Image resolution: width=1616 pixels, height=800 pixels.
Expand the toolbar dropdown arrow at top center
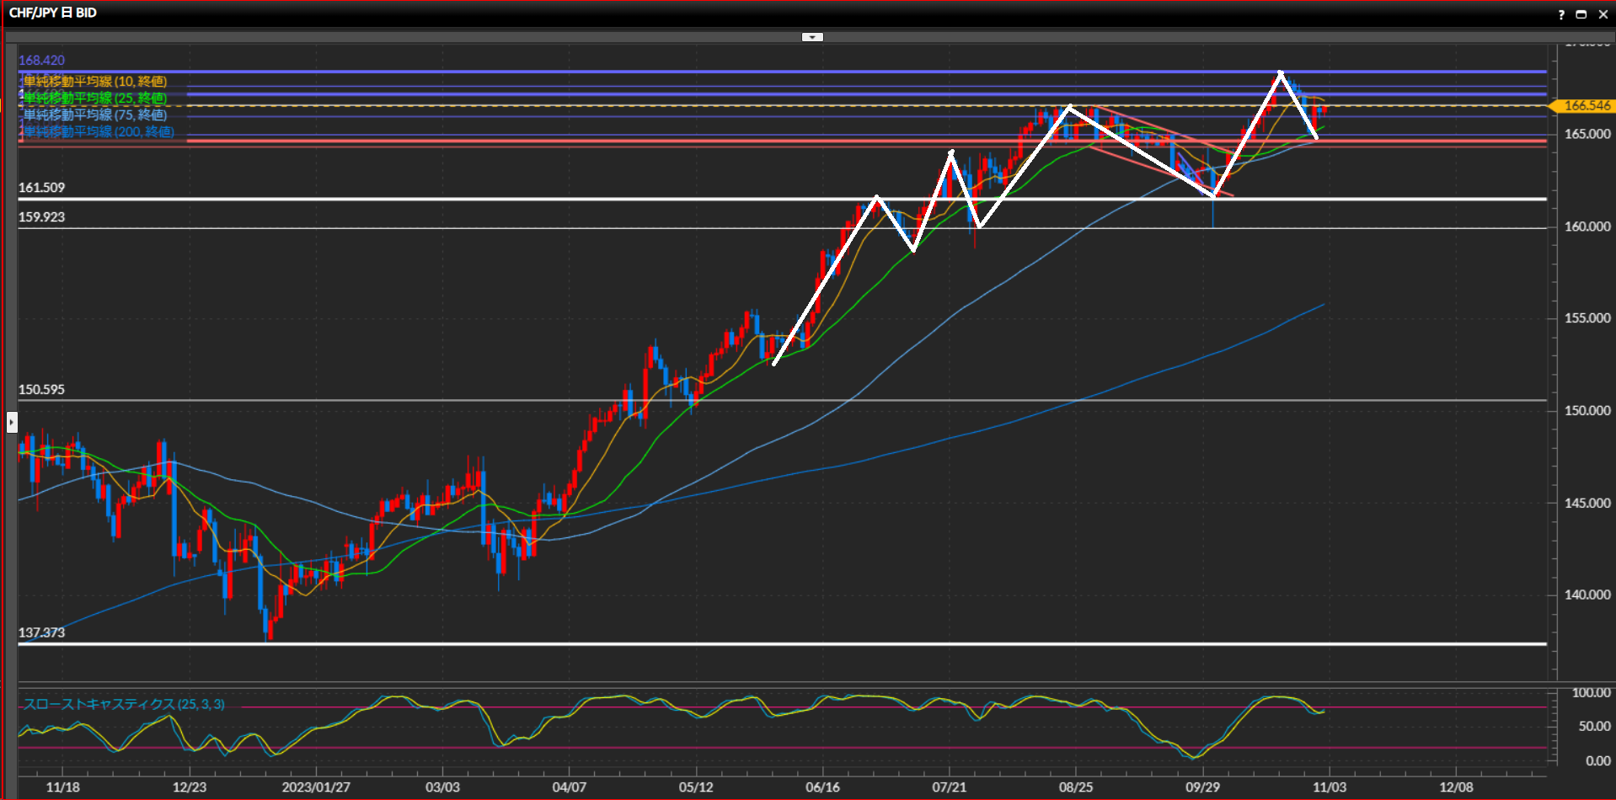point(812,37)
